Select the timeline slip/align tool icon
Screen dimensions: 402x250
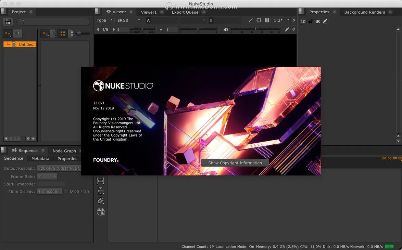click(101, 191)
